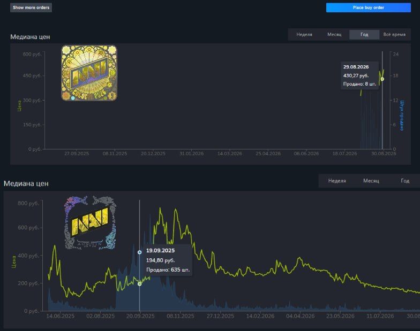Click the 08.11.2025 date on lower chart axis
The image size is (420, 331).
click(180, 316)
